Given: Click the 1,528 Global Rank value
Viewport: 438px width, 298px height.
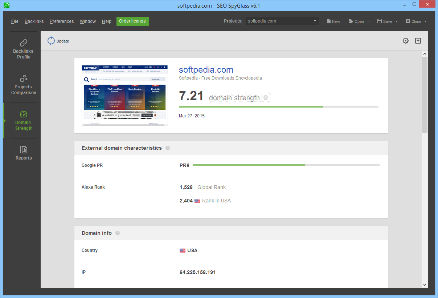Looking at the screenshot, I should [186, 187].
